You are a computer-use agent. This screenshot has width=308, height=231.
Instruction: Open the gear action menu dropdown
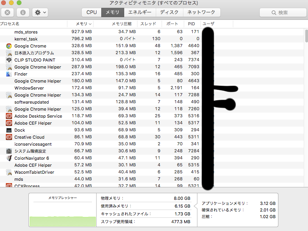40,12
